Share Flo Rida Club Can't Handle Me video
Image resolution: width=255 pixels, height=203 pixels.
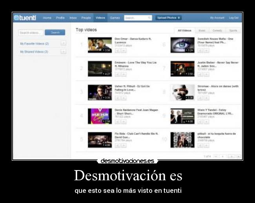[x=117, y=145]
